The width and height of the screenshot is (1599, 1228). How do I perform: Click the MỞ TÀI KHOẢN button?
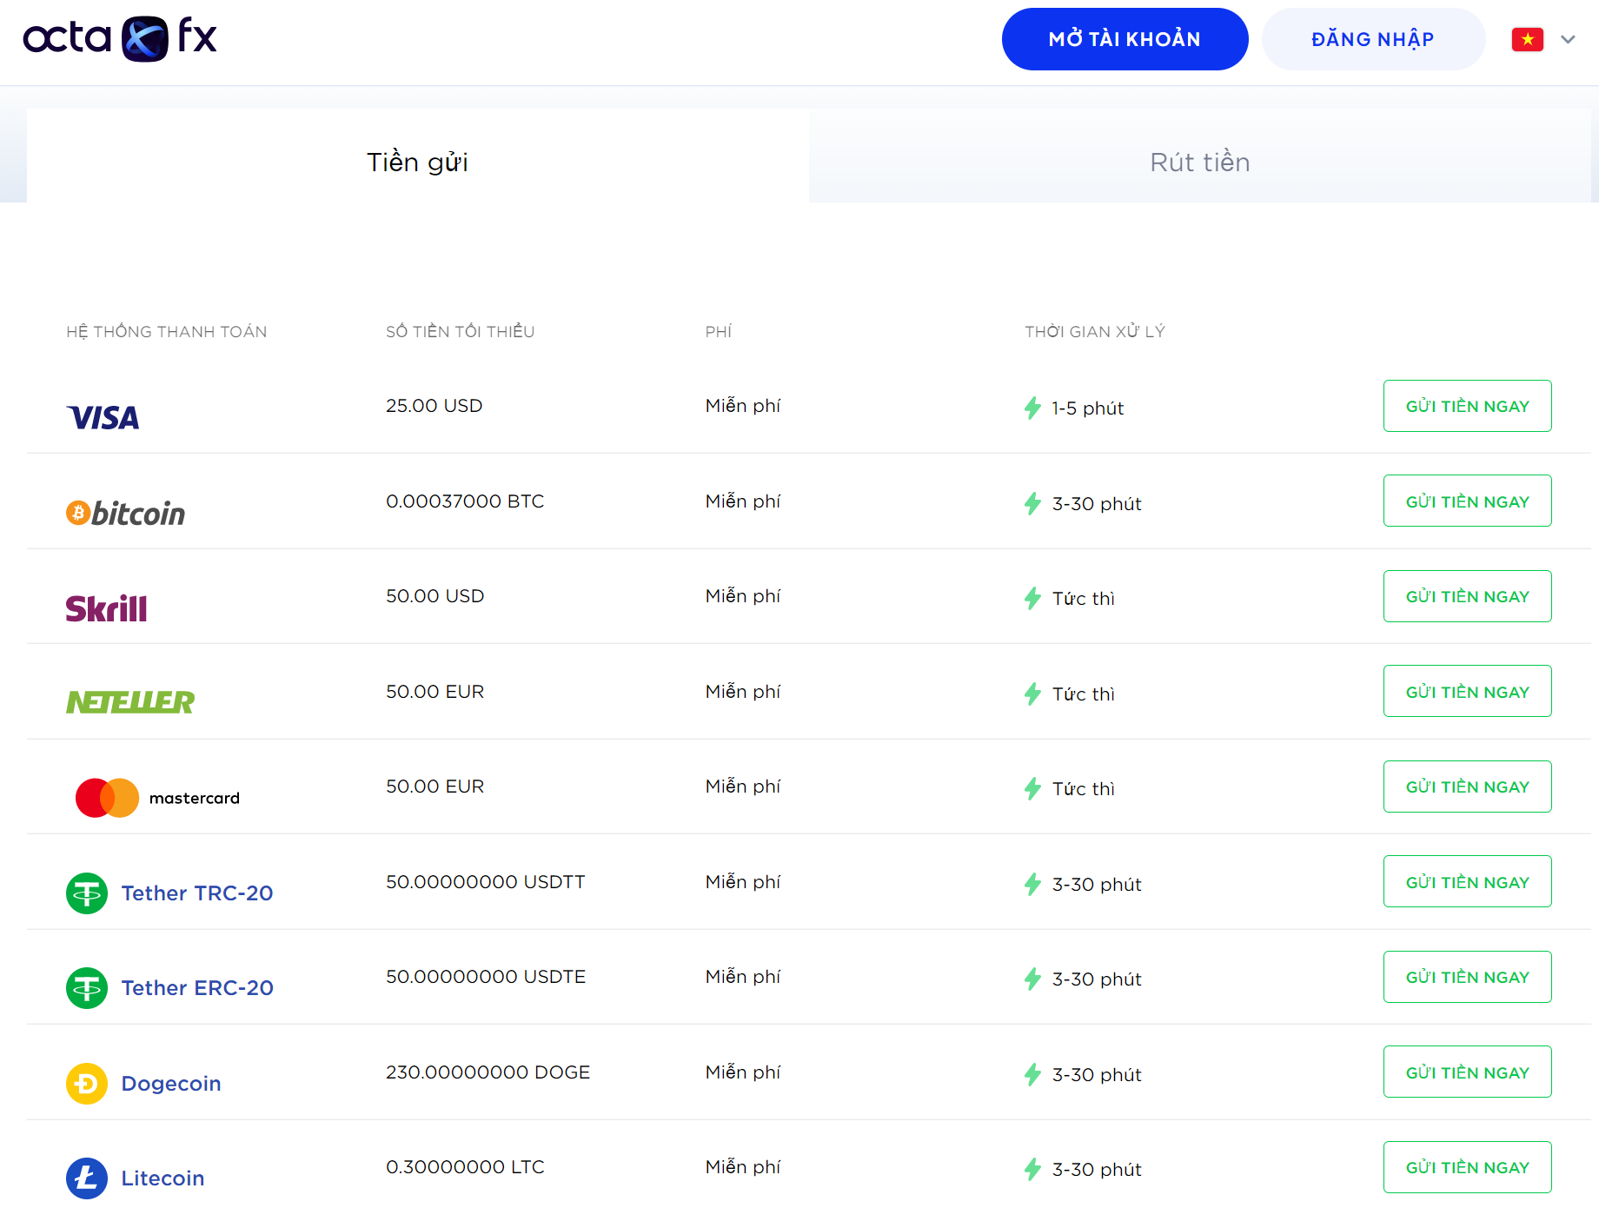point(1125,39)
